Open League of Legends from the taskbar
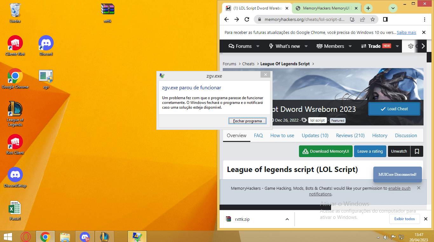Screen dimensions: 434x242 point(105,237)
